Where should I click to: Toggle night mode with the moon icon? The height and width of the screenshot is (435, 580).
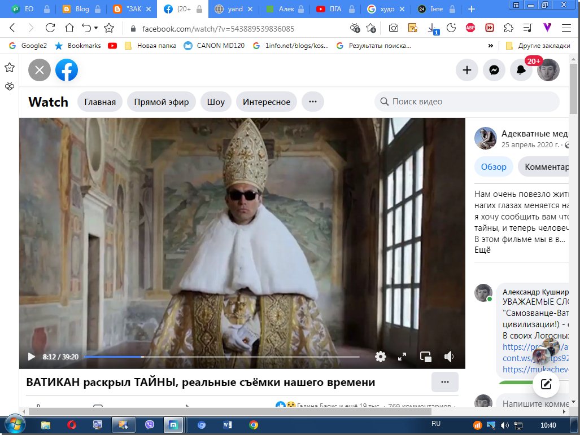pos(451,28)
